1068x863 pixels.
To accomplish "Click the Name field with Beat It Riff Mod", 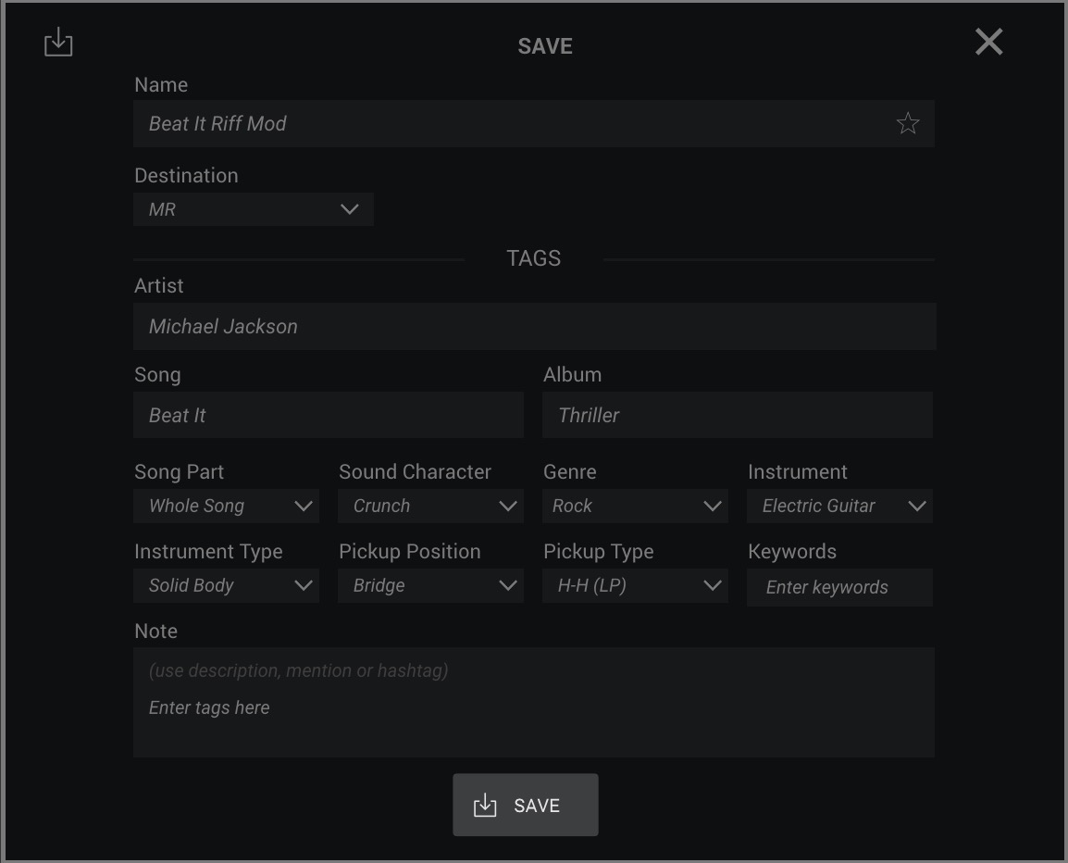I will click(534, 123).
